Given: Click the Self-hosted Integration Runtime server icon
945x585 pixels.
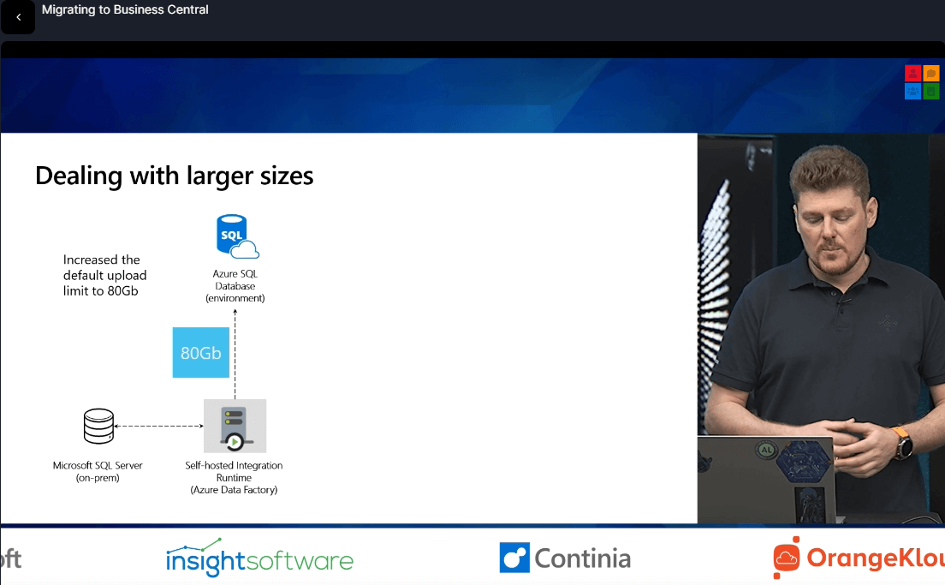Looking at the screenshot, I should pos(235,426).
